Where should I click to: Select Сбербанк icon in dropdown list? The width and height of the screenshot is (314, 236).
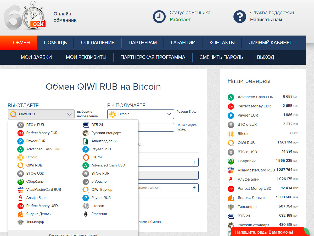pyautogui.click(x=21, y=182)
